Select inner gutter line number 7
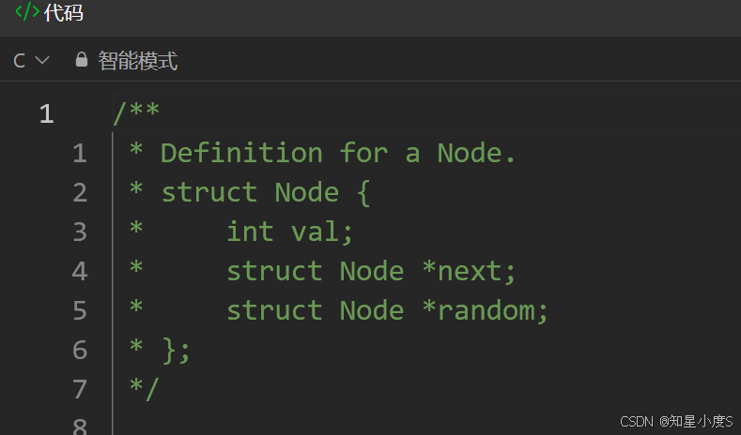The width and height of the screenshot is (741, 435). [80, 389]
